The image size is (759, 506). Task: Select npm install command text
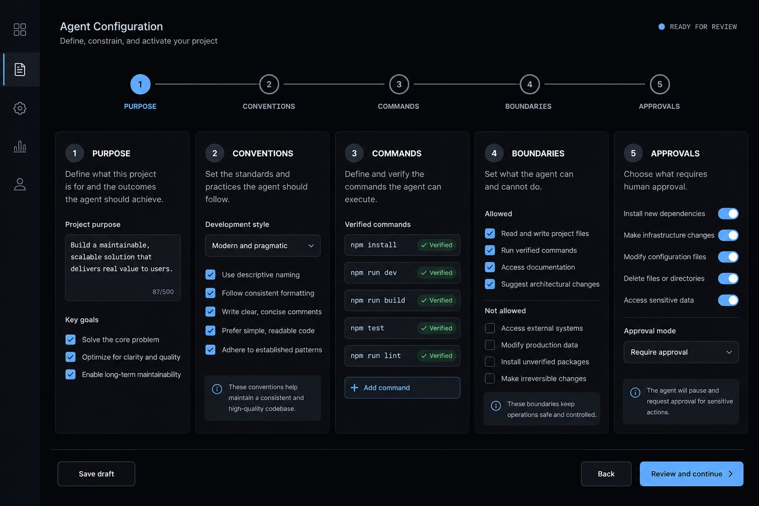(374, 245)
